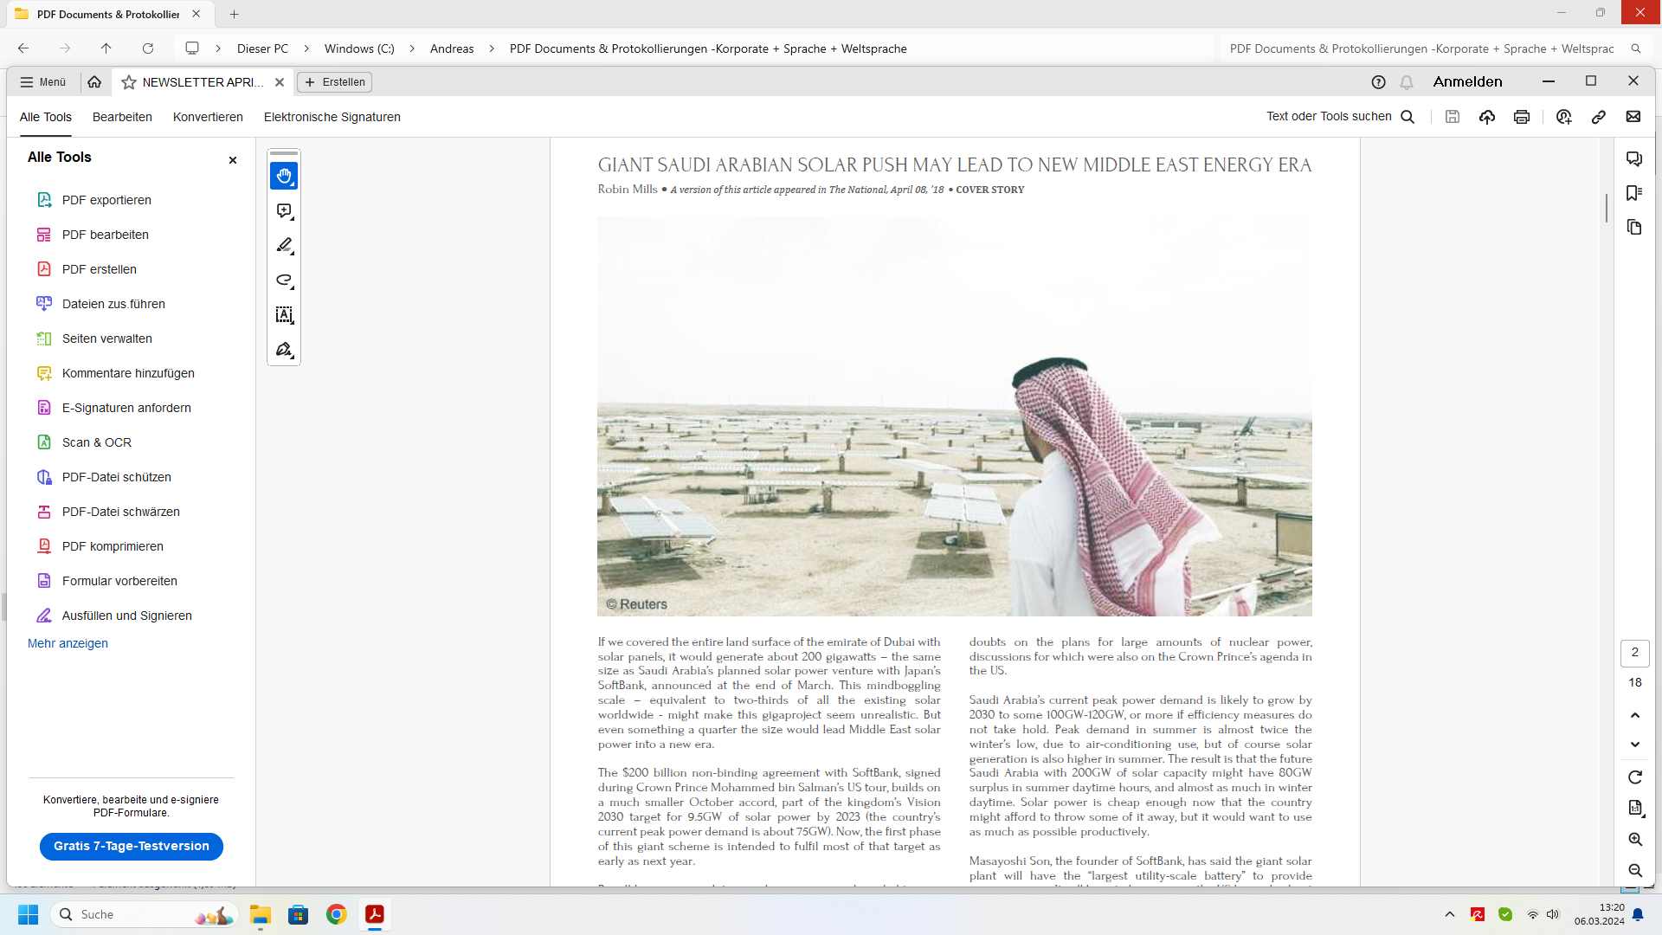Image resolution: width=1662 pixels, height=935 pixels.
Task: Switch to the Alle Tools tab
Action: click(46, 117)
